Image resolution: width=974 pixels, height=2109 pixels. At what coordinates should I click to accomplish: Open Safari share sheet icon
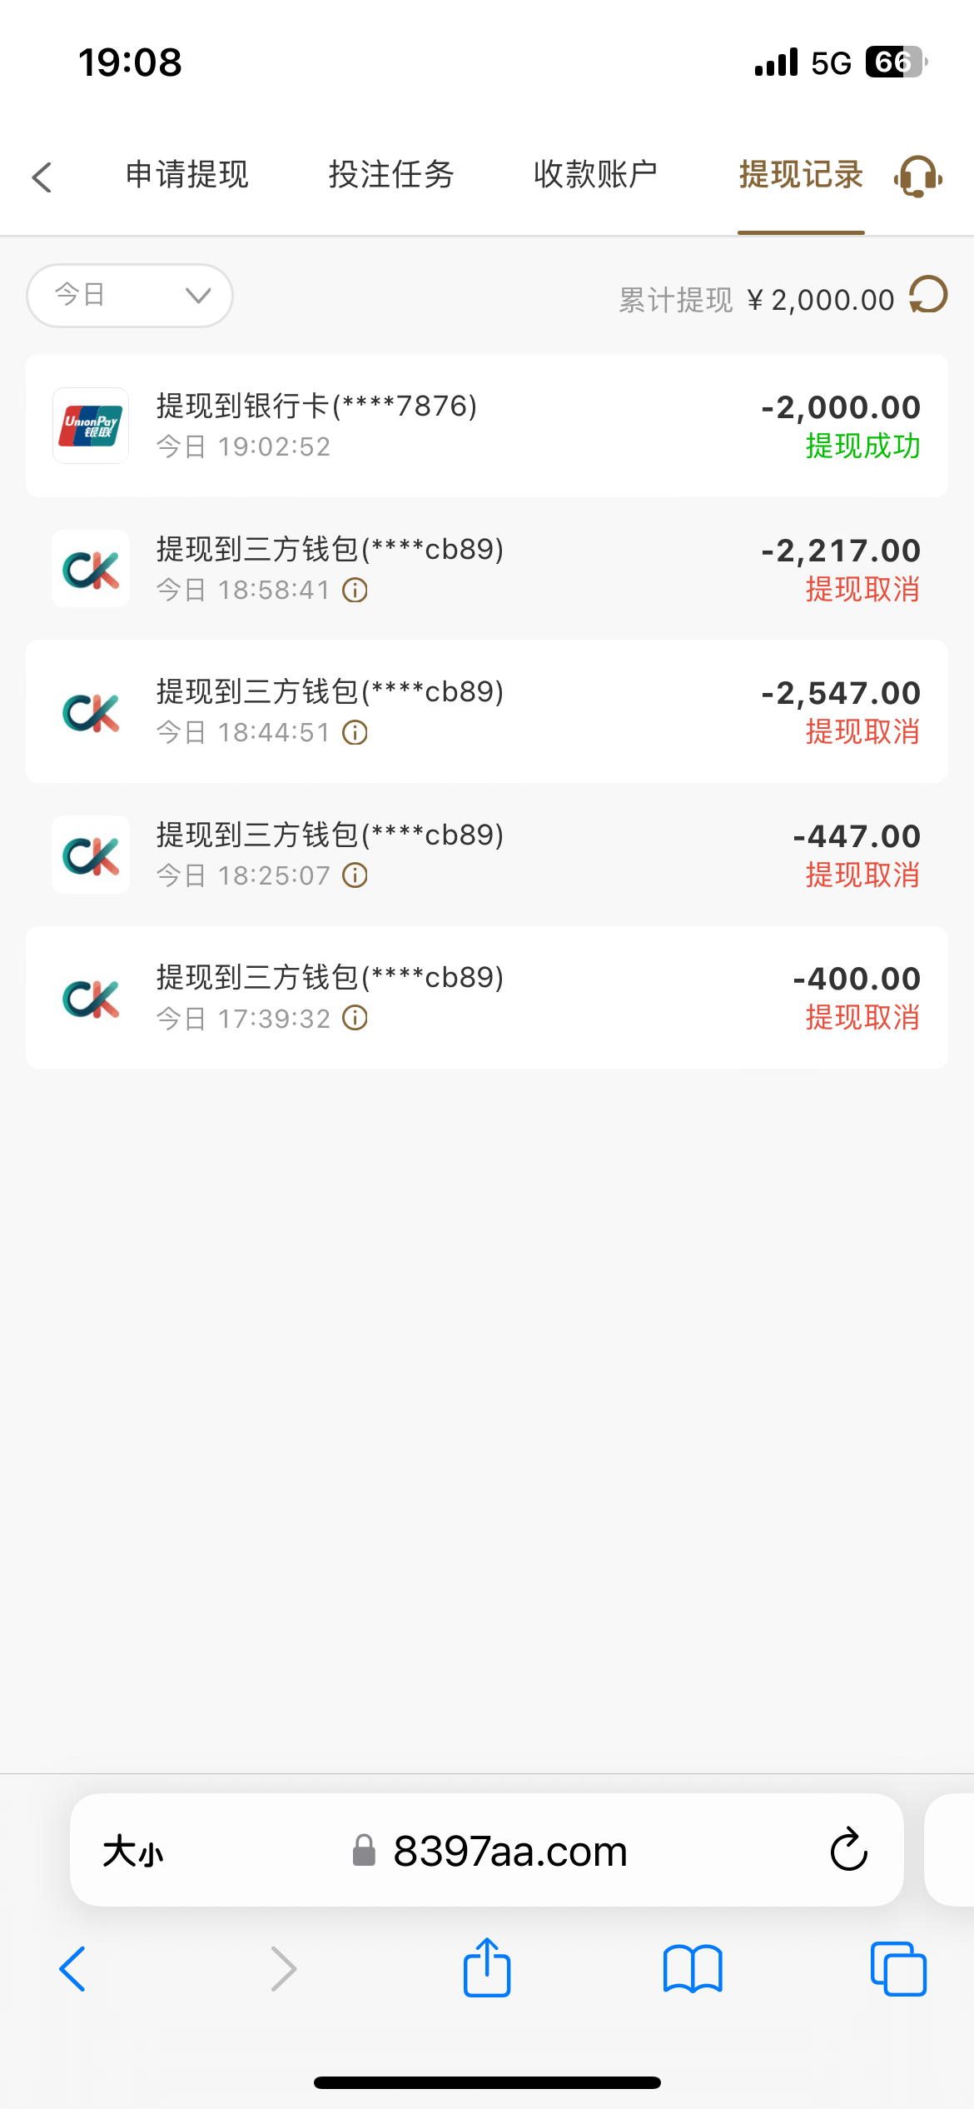point(487,1968)
